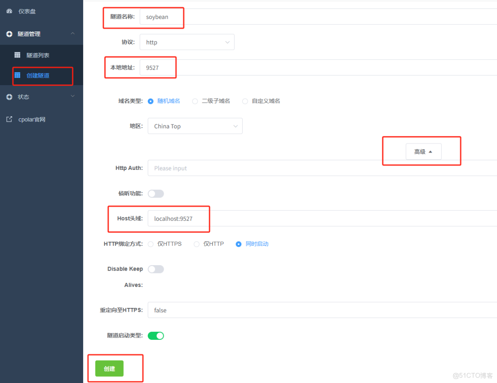Click the 状态 sidebar icon
This screenshot has height=383, width=497.
[9, 97]
